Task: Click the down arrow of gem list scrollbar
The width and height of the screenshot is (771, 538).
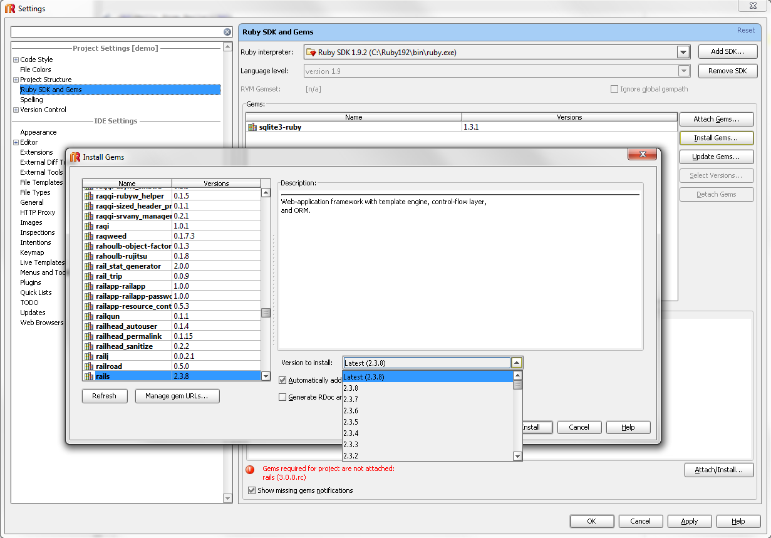Action: (266, 376)
